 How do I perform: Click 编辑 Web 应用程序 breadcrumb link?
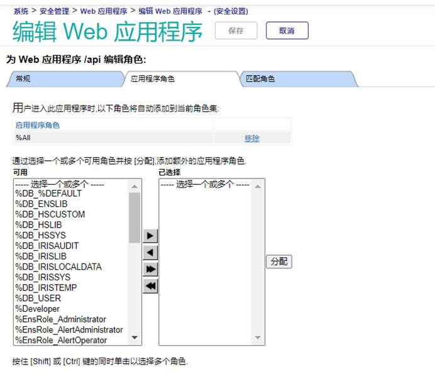pos(170,11)
